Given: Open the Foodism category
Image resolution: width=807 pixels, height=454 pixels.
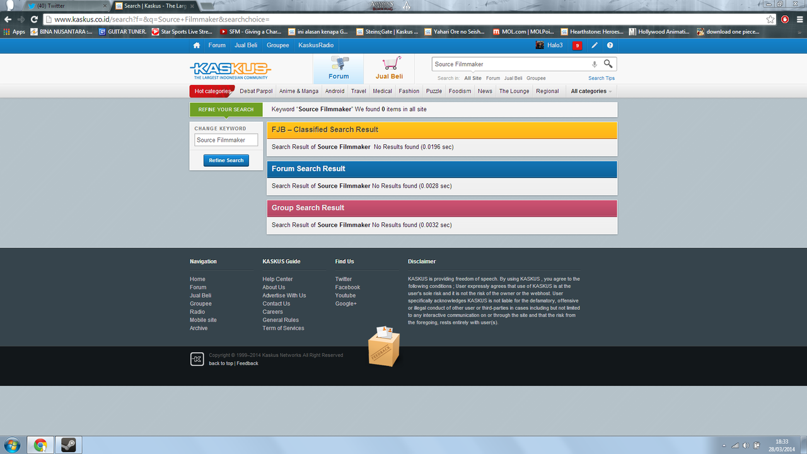Looking at the screenshot, I should pos(460,91).
